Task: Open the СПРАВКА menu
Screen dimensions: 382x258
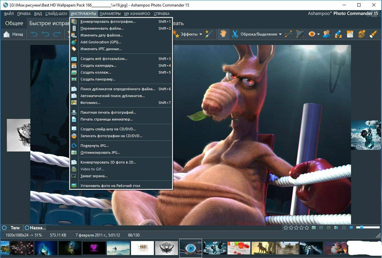Action: 162,14
